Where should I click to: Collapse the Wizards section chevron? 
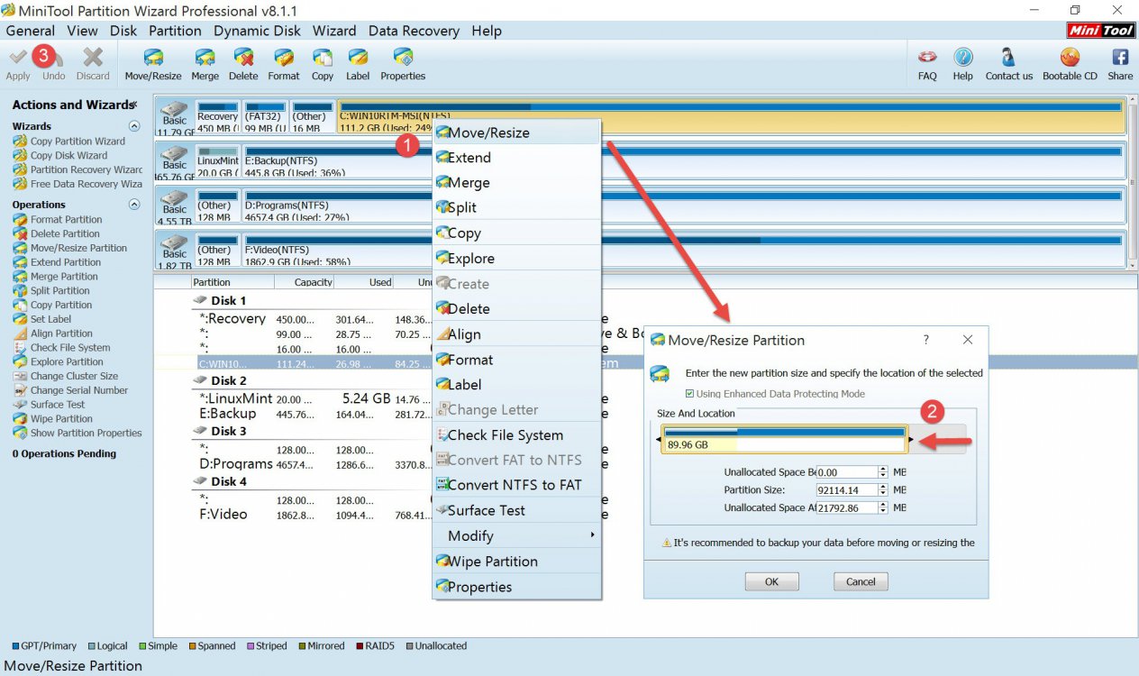coord(134,126)
